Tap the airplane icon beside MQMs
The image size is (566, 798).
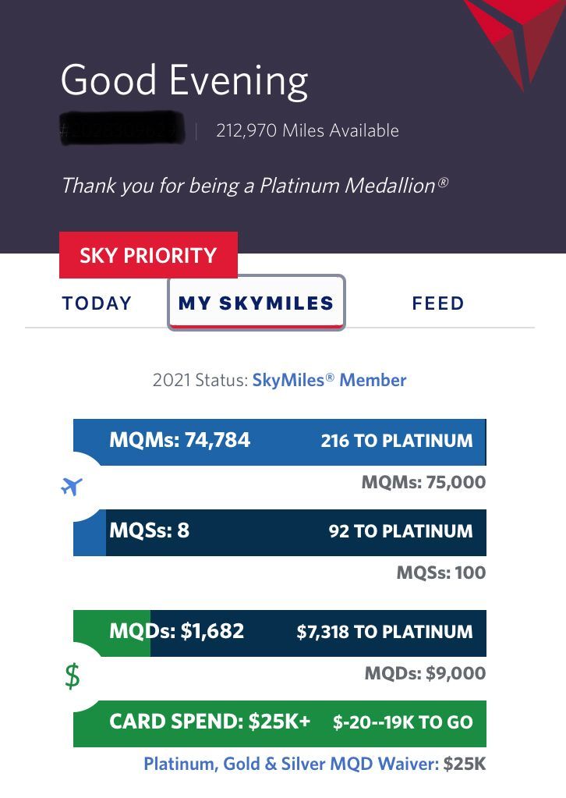click(71, 488)
